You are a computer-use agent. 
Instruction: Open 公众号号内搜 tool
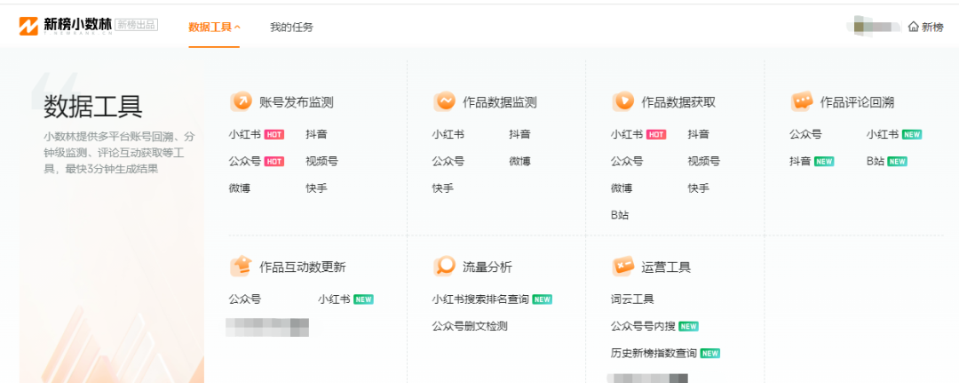pyautogui.click(x=643, y=326)
